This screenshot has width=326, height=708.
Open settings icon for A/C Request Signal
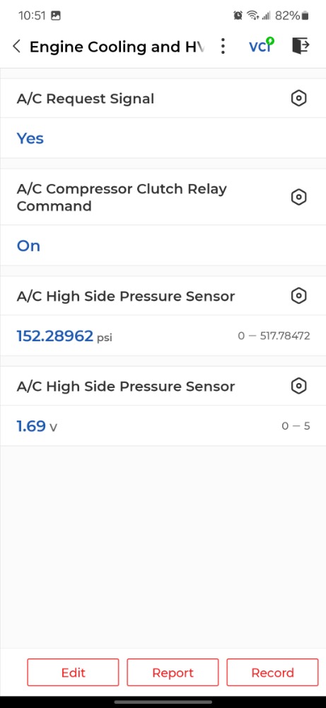298,98
